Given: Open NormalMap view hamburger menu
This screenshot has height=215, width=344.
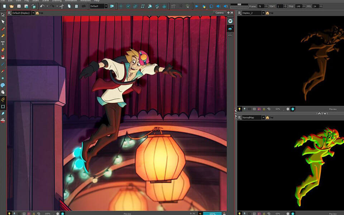Looking at the screenshot, I should point(239,118).
